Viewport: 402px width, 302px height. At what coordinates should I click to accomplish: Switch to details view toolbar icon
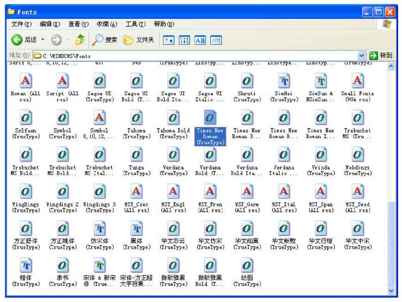216,40
